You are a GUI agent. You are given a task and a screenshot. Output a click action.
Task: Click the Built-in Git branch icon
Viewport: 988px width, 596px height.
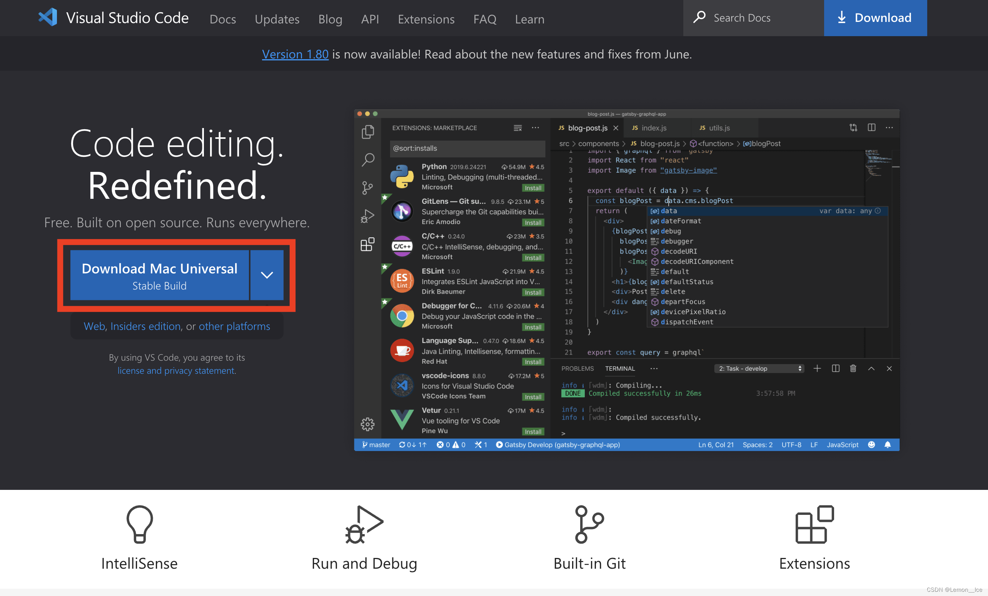[589, 524]
